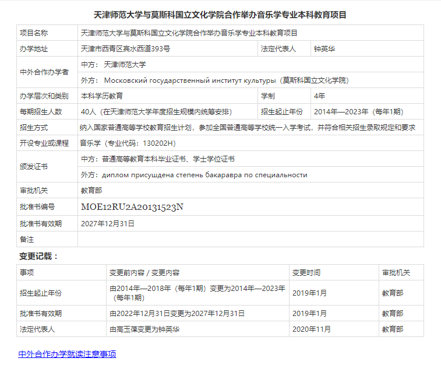Open the 中外合作办学就读注意事项 link

67,354
